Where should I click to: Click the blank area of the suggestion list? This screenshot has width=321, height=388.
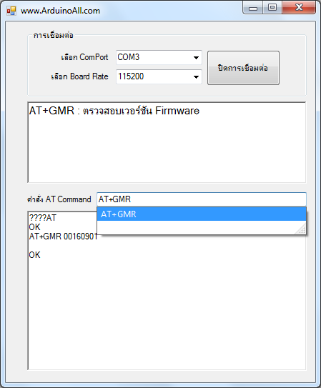tap(197, 227)
